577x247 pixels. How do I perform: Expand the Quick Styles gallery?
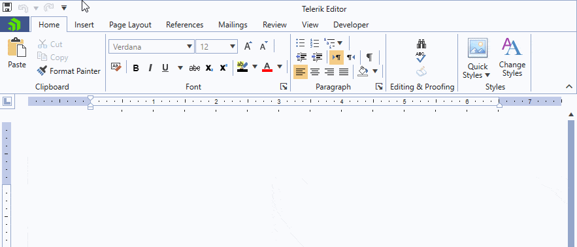(x=478, y=58)
